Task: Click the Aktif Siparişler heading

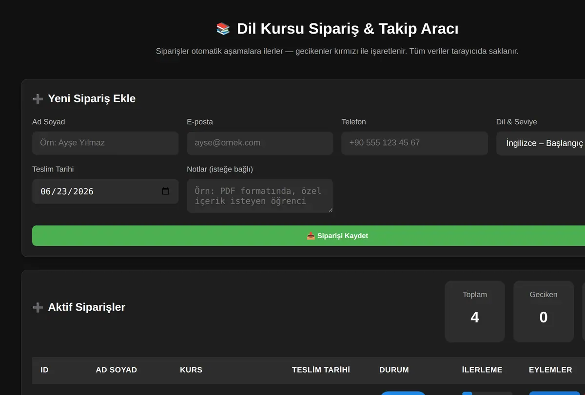Action: coord(86,307)
